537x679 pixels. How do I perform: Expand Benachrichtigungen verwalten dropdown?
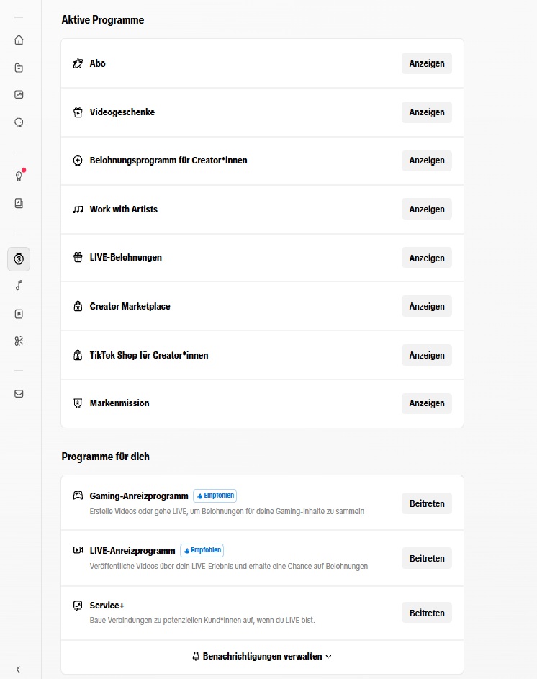pyautogui.click(x=262, y=657)
